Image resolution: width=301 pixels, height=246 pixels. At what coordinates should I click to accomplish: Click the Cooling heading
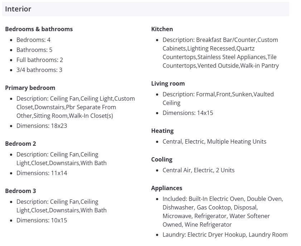click(161, 159)
